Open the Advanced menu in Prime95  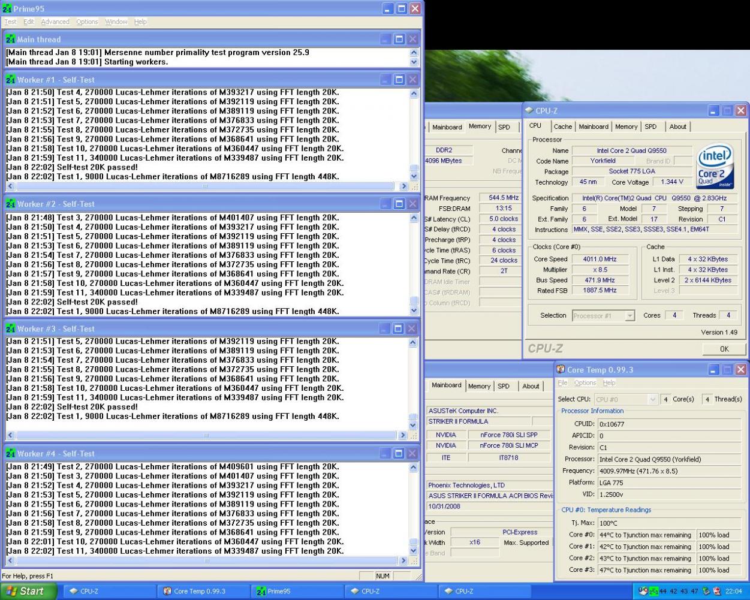coord(55,22)
